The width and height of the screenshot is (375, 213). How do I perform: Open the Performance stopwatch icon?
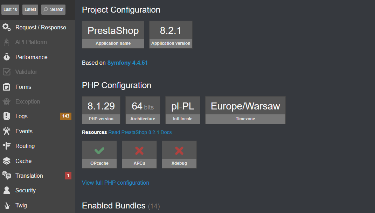(x=7, y=57)
